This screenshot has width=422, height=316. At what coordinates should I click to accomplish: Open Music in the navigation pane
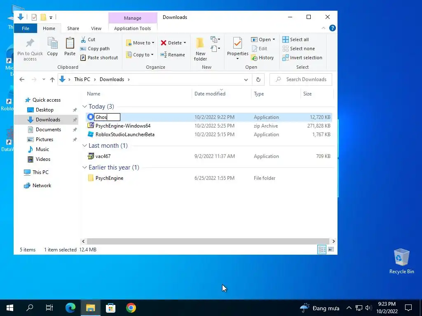coord(42,149)
